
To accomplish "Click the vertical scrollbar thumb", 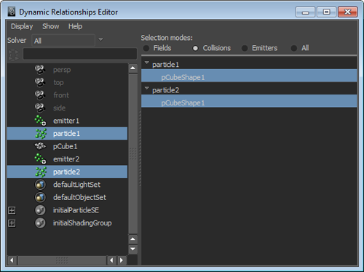I will (132, 153).
